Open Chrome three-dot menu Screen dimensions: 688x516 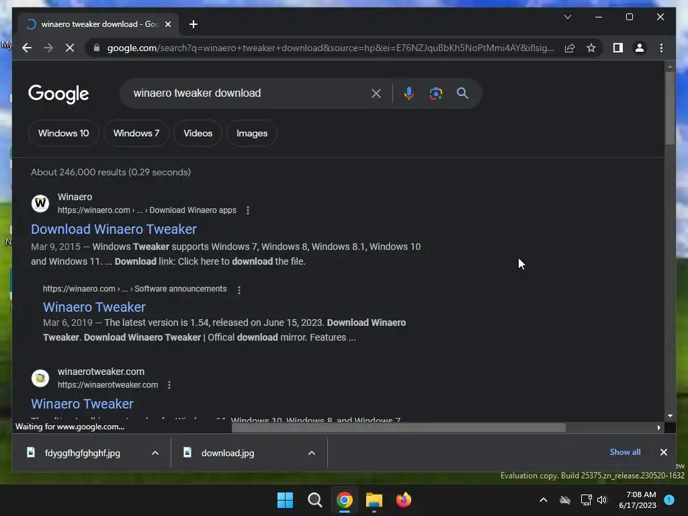[x=661, y=48]
